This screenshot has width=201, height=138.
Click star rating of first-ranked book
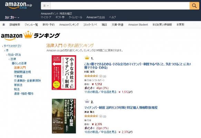pos(91,76)
